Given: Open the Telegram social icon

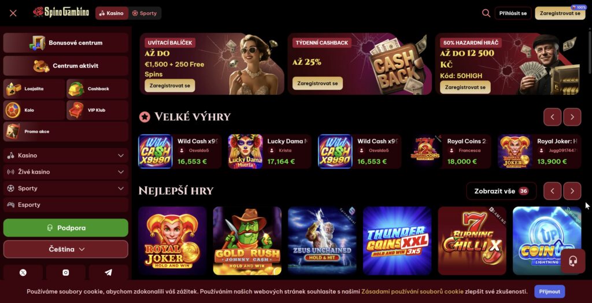Looking at the screenshot, I should 108,272.
